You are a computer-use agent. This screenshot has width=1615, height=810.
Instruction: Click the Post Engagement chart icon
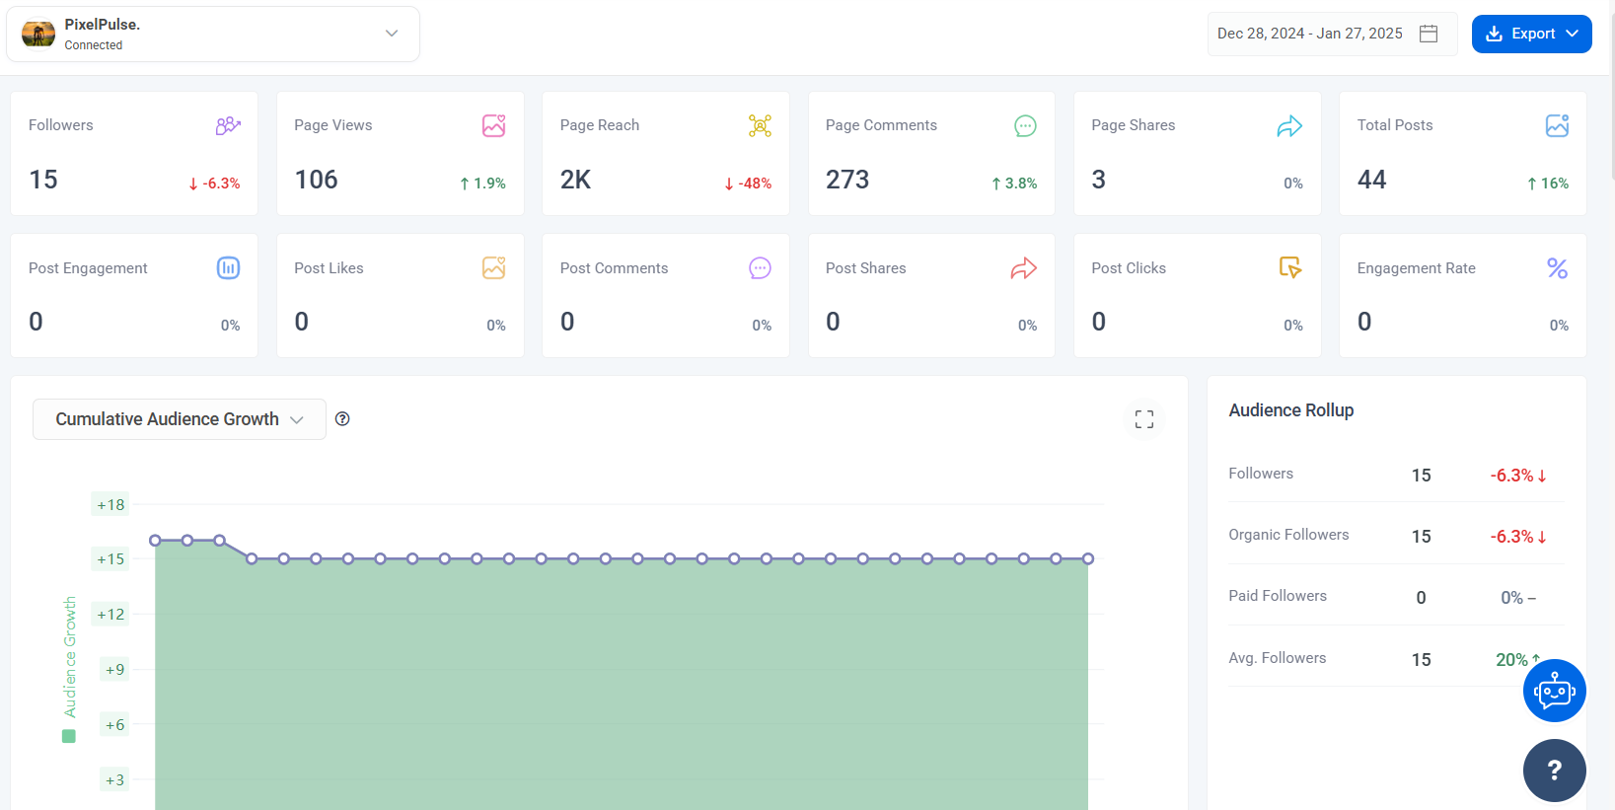228,267
